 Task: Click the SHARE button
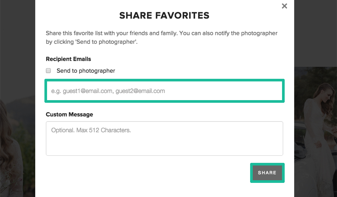(267, 173)
